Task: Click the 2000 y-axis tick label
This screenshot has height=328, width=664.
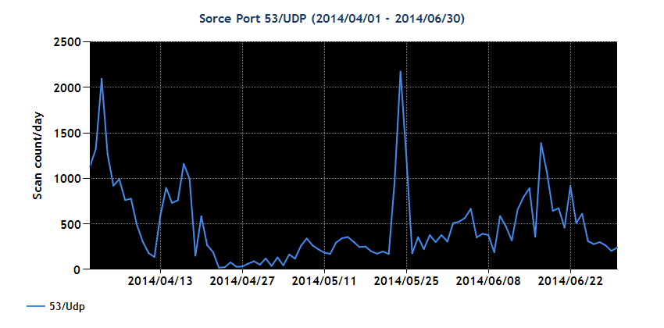Action: click(x=67, y=87)
